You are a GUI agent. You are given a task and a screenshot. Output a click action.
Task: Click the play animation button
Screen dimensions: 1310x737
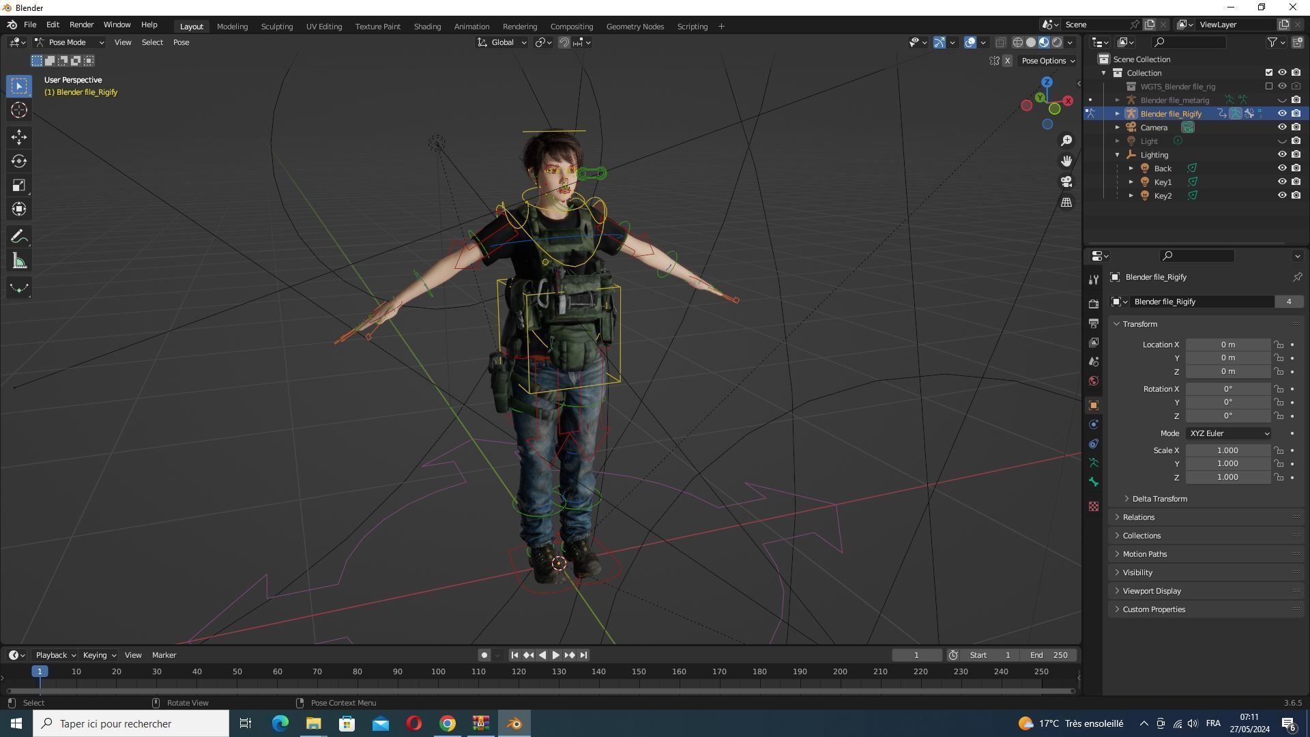click(x=555, y=655)
